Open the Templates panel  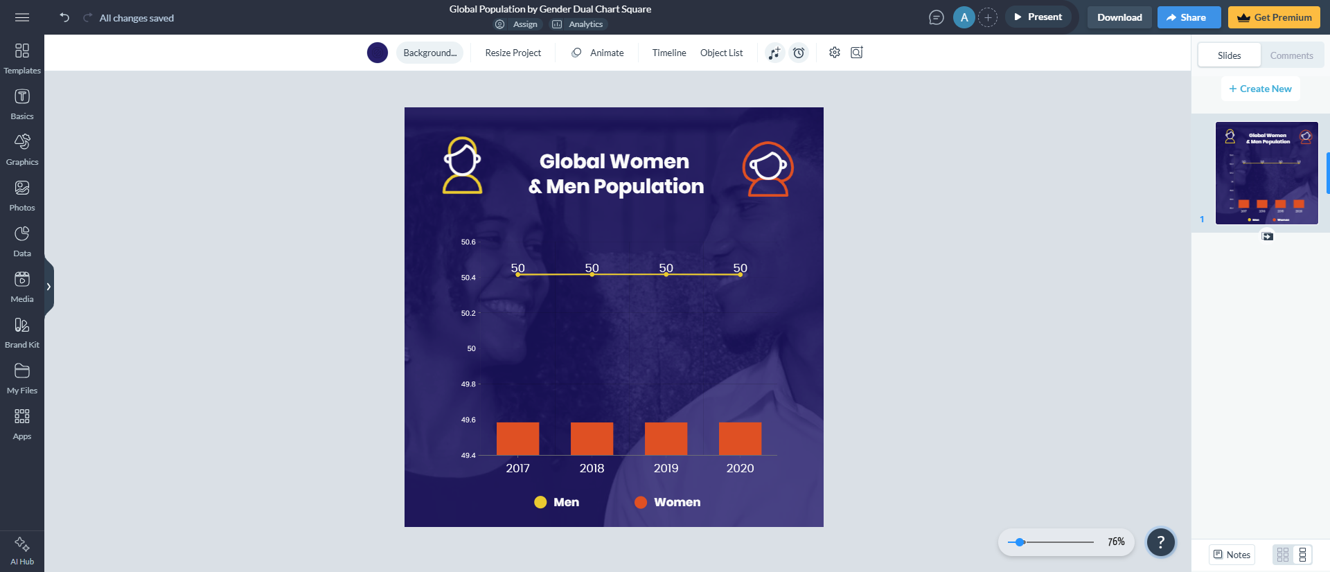pyautogui.click(x=22, y=58)
